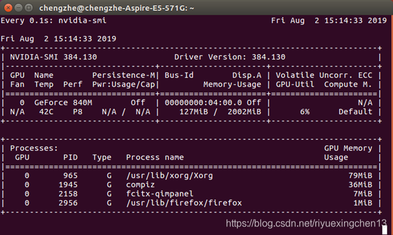The width and height of the screenshot is (393, 235).
Task: Click the bus id '00000000:04:00.0'
Action: point(203,103)
